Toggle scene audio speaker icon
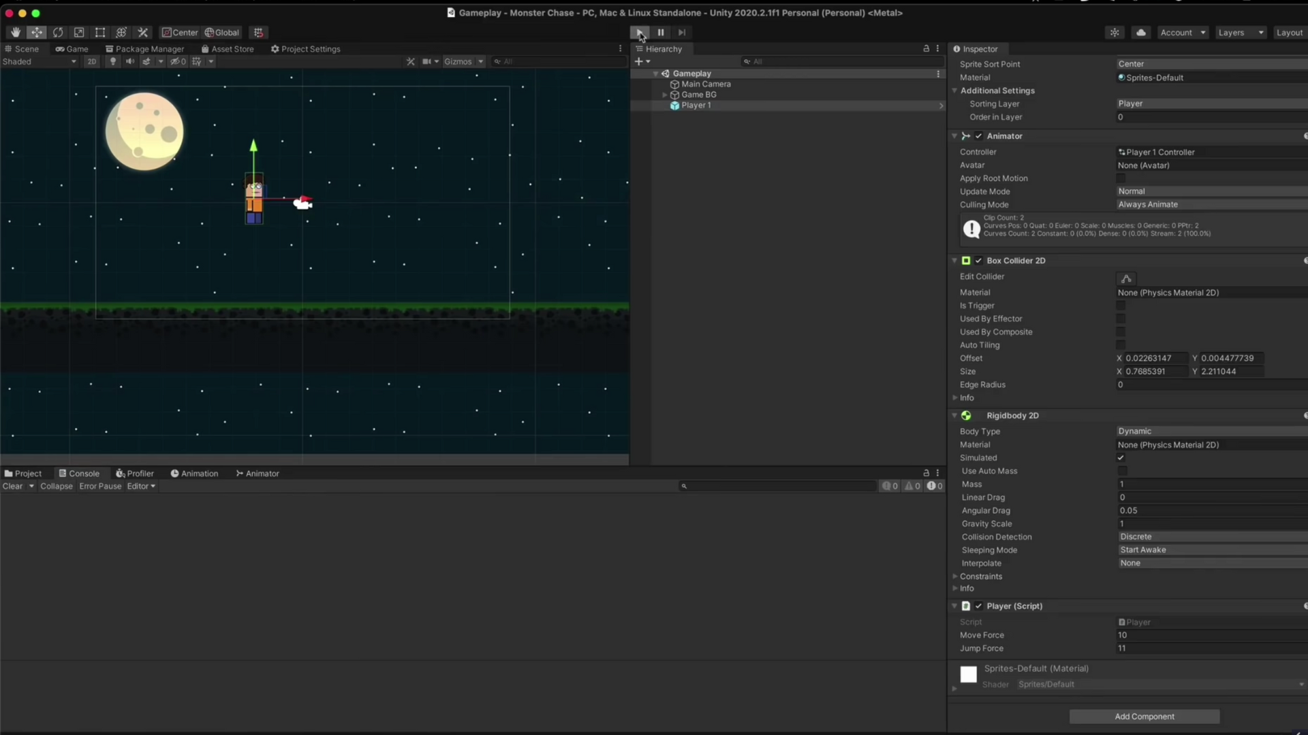Image resolution: width=1308 pixels, height=735 pixels. click(129, 61)
